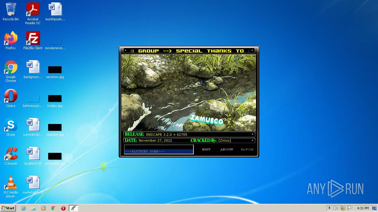378x212 pixels.
Task: Click the ENSCAPE 3.2.0 + 62705 release text
Action: tap(167, 135)
